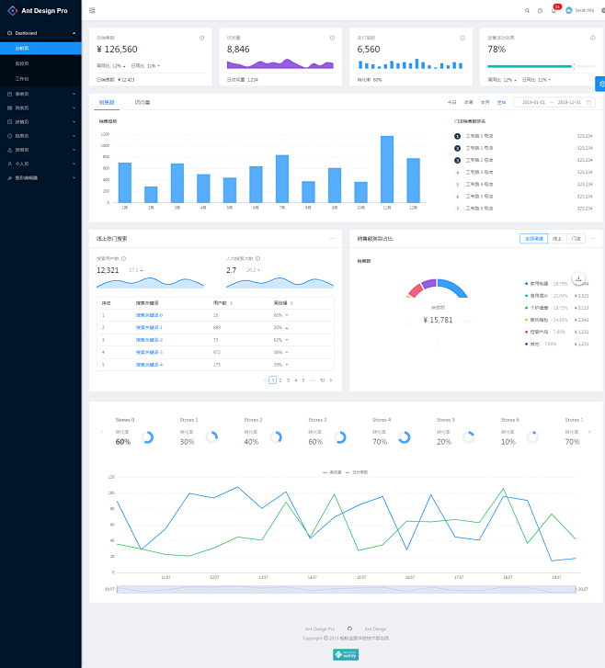
Task: Open the 搜索关键词-0 link in table
Action: tap(149, 315)
